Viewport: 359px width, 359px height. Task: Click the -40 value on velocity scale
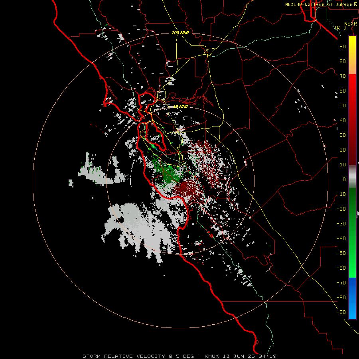341,239
